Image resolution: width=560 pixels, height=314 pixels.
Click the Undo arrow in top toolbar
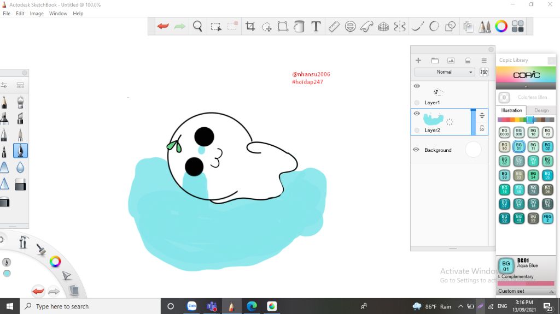click(163, 26)
